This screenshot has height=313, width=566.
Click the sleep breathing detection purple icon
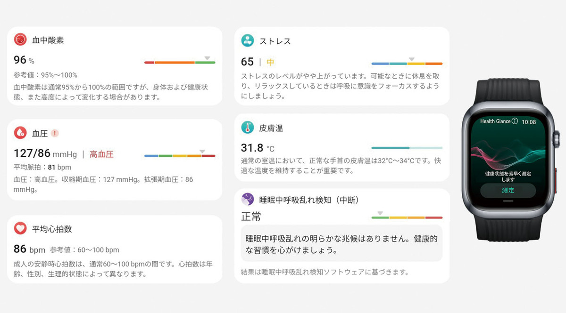[x=247, y=200]
